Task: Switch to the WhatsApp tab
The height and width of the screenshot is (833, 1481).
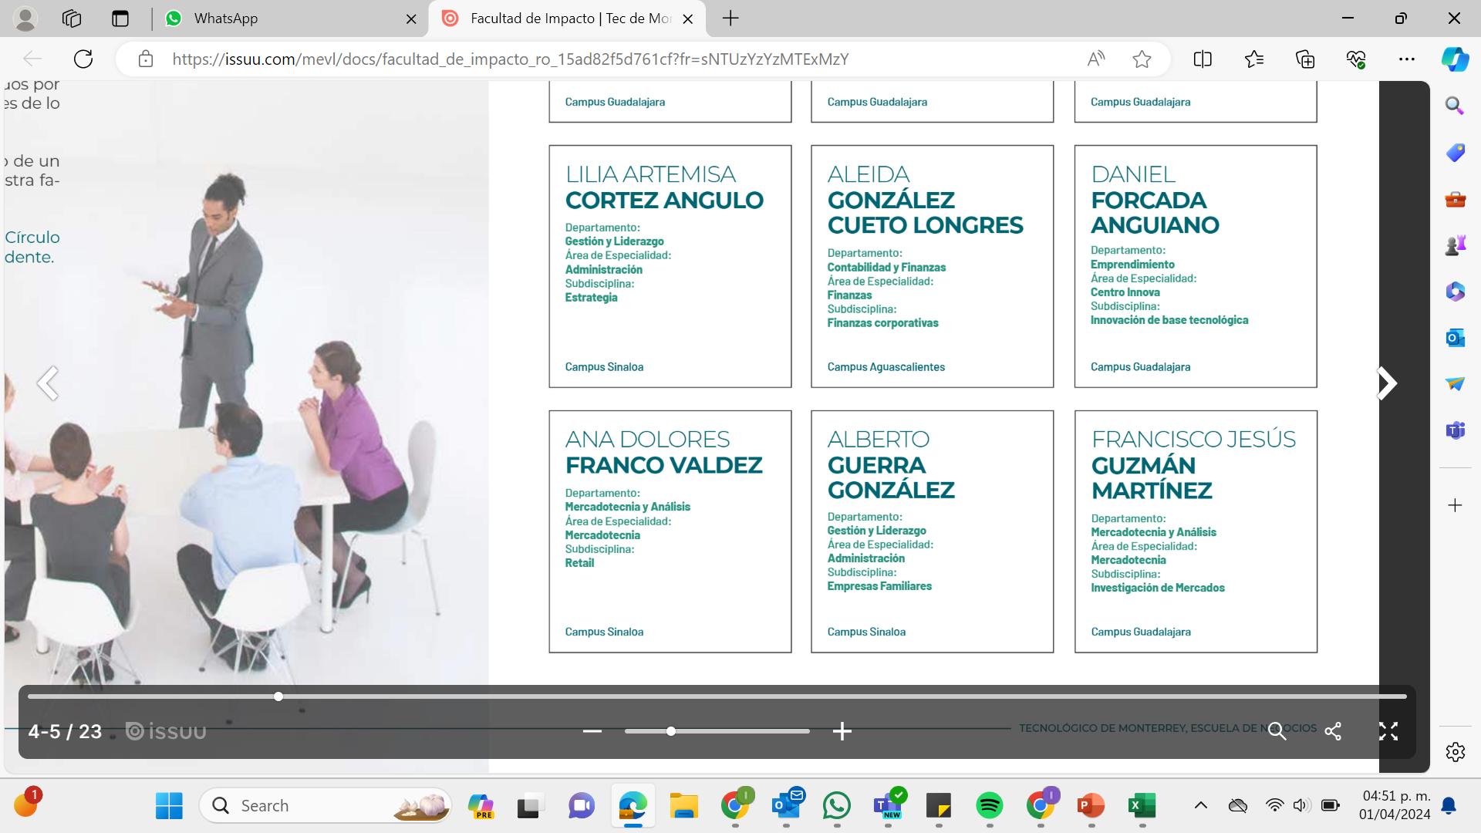Action: click(289, 19)
